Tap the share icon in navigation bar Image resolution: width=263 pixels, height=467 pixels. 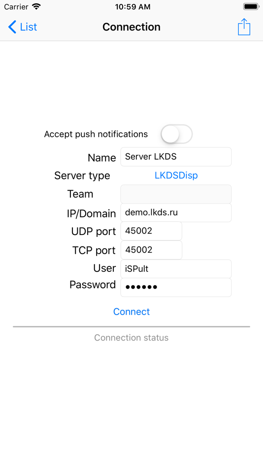coord(244,27)
